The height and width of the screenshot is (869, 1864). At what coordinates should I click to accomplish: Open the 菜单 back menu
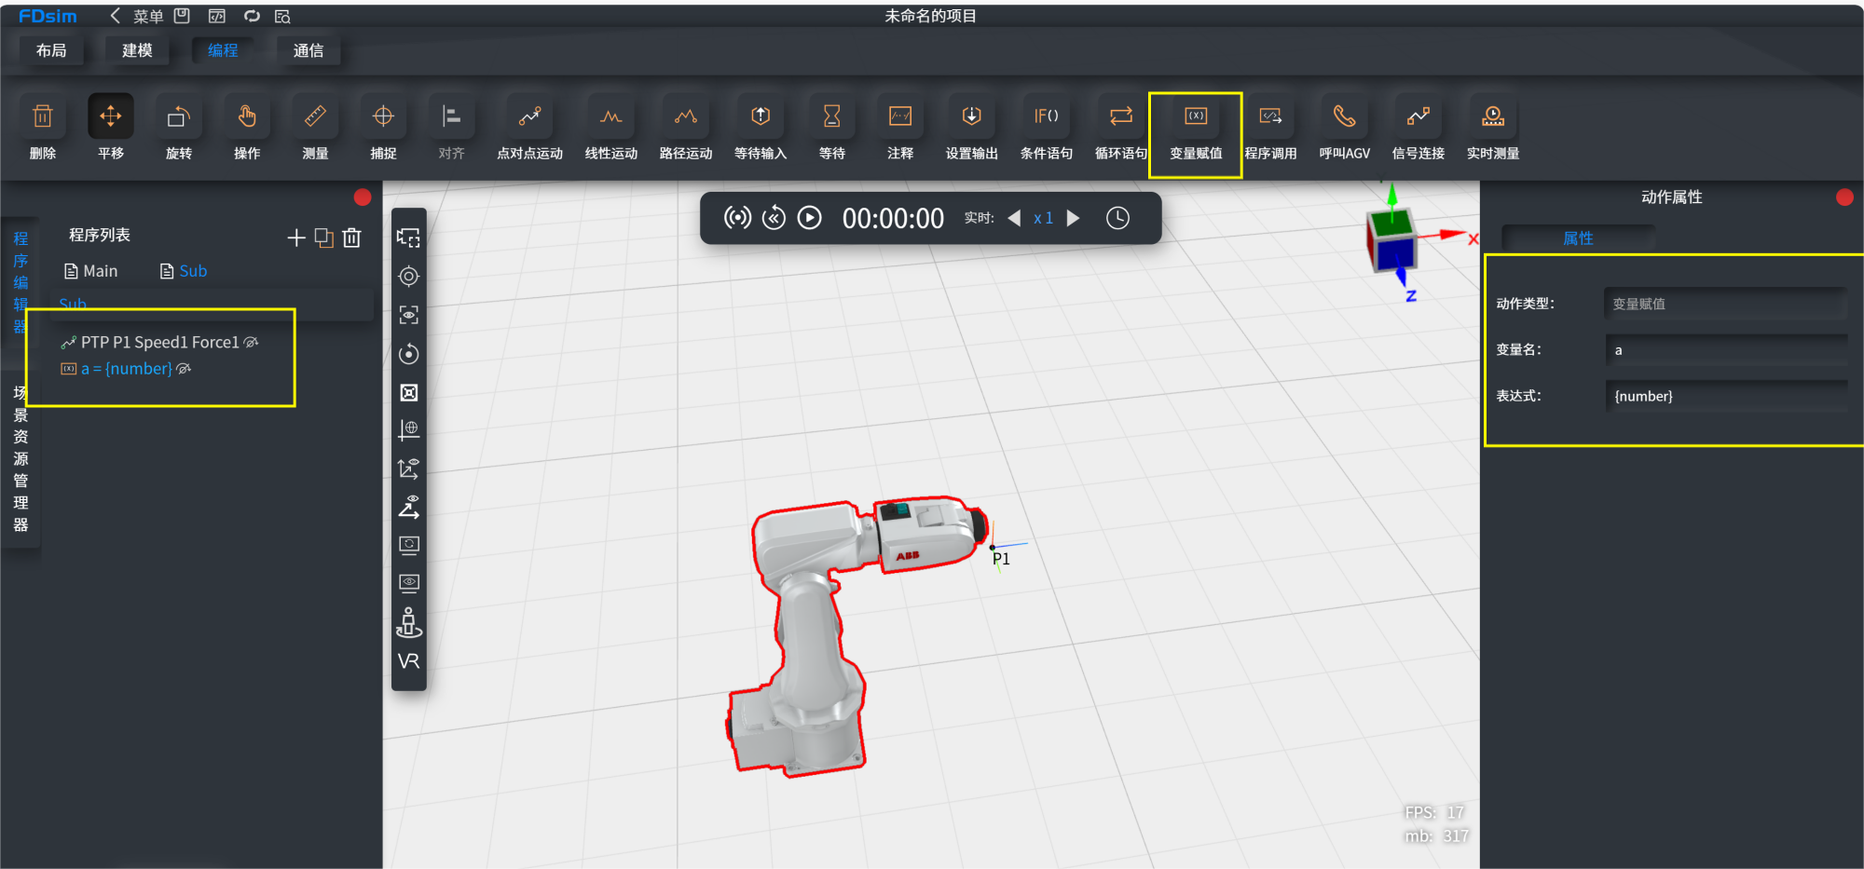point(137,16)
